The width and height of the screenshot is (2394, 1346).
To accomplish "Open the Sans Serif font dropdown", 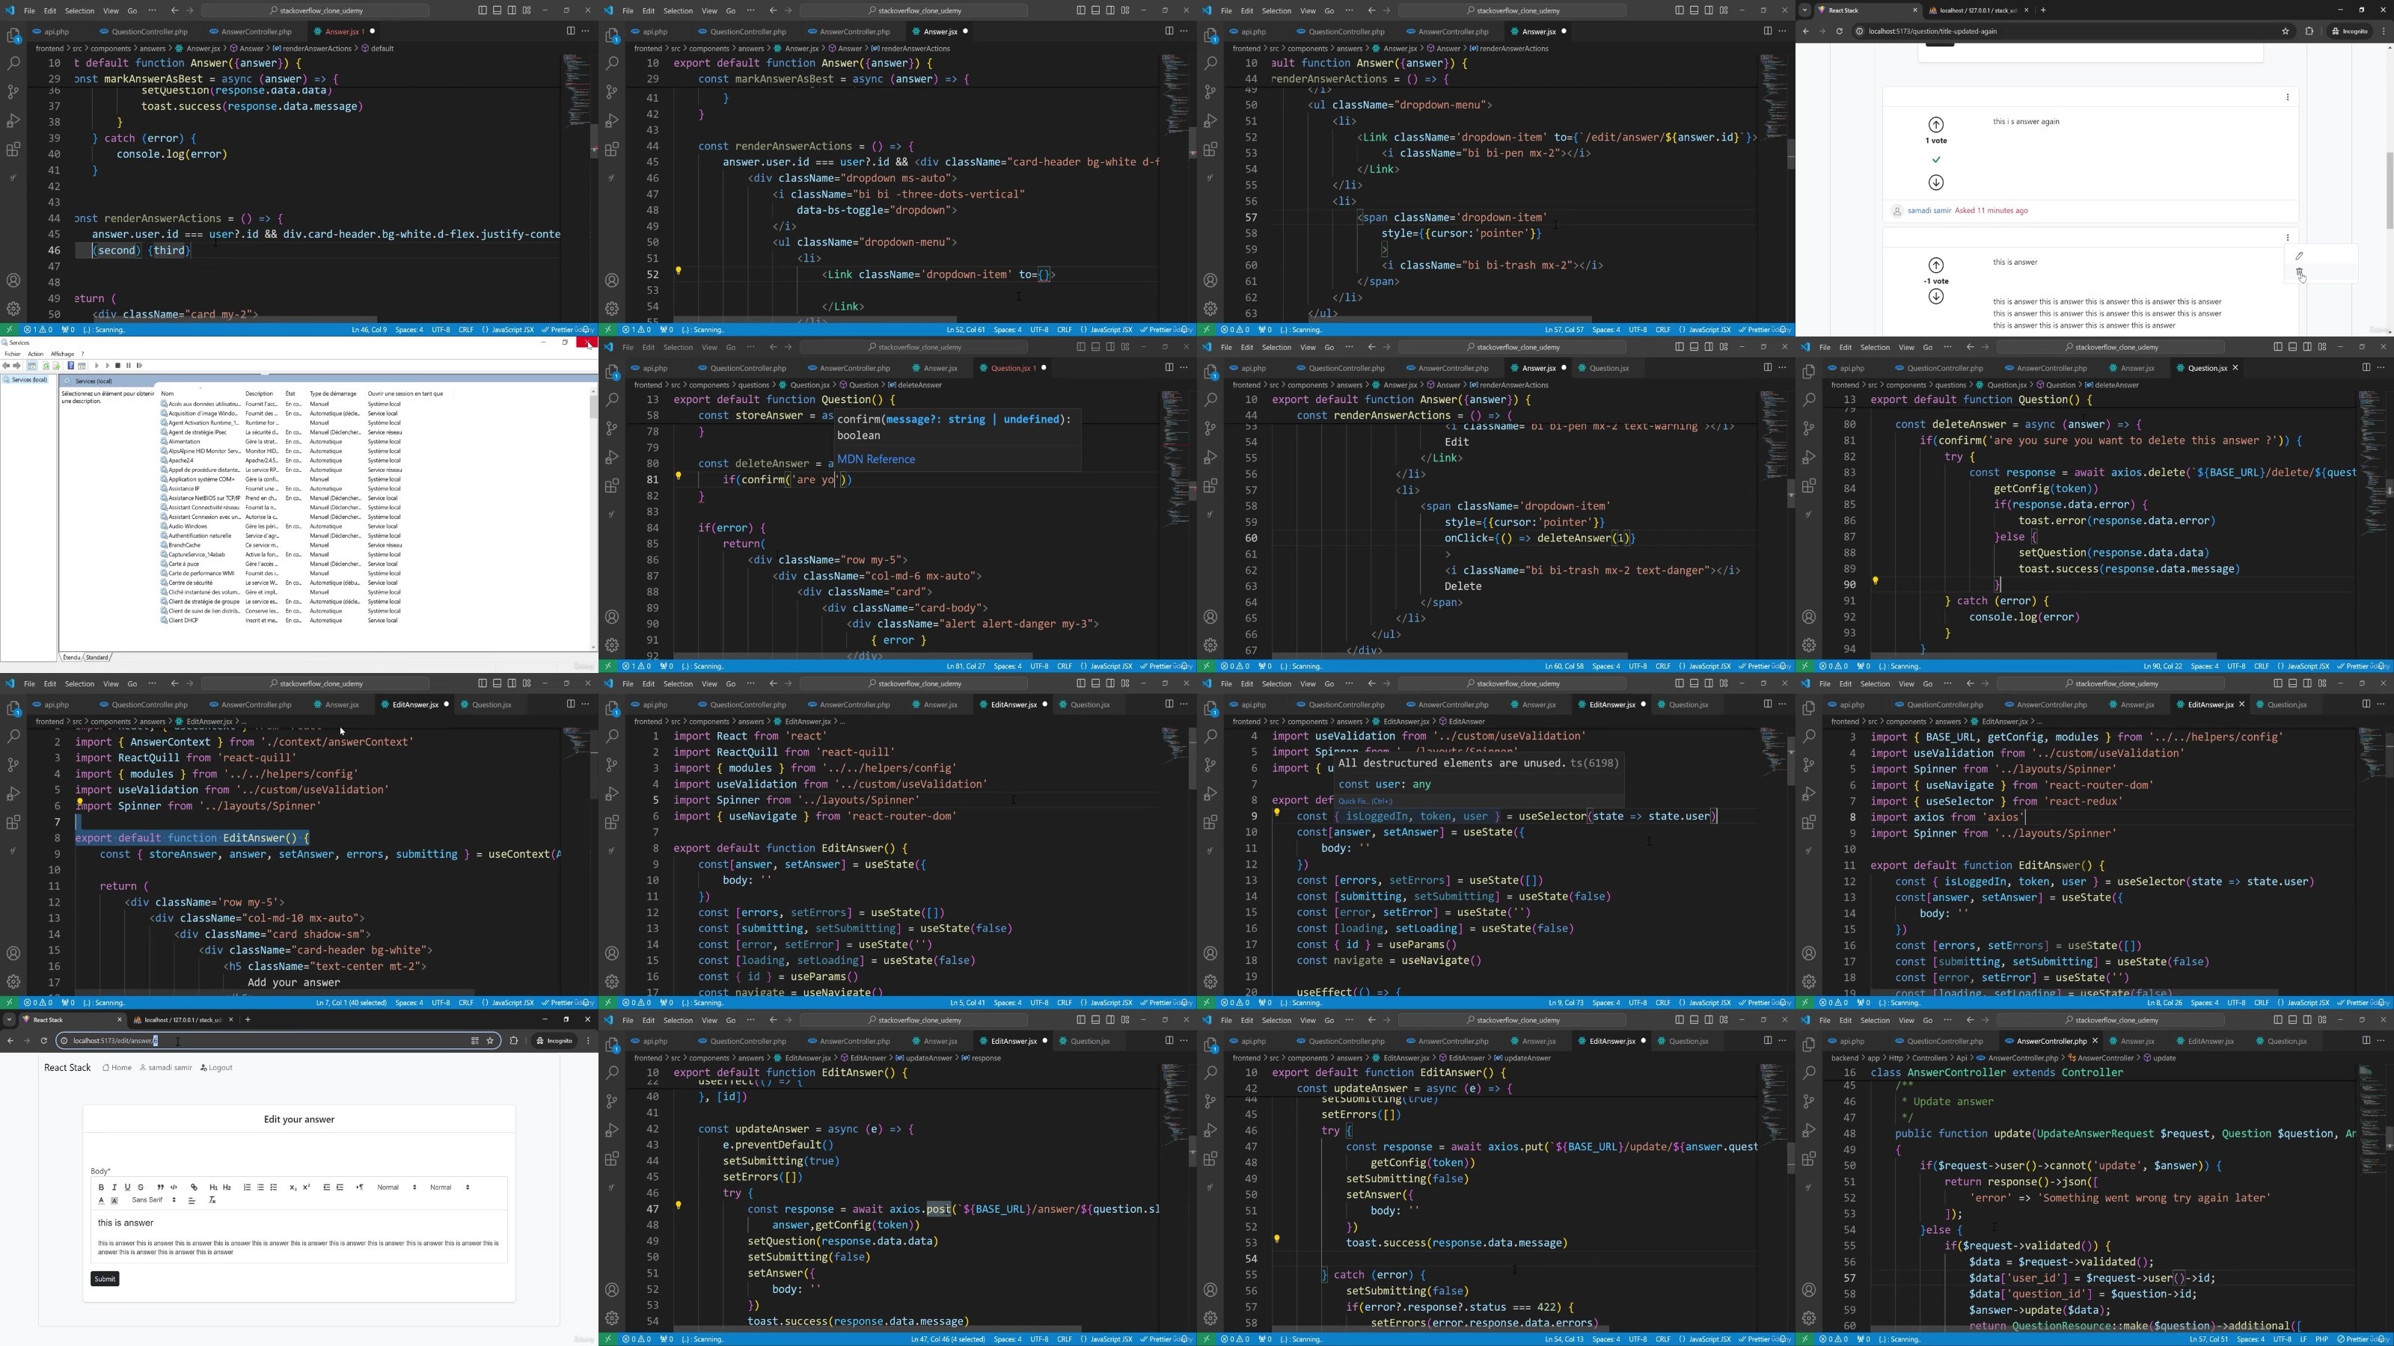I will [x=153, y=1200].
